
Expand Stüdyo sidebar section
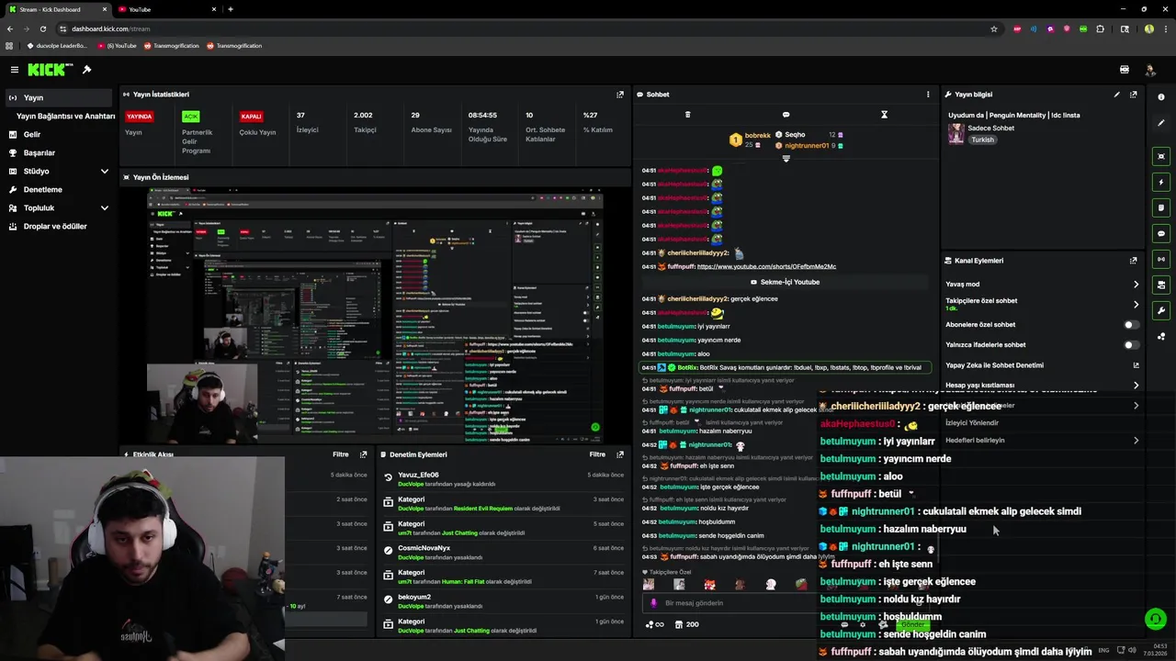tap(104, 172)
